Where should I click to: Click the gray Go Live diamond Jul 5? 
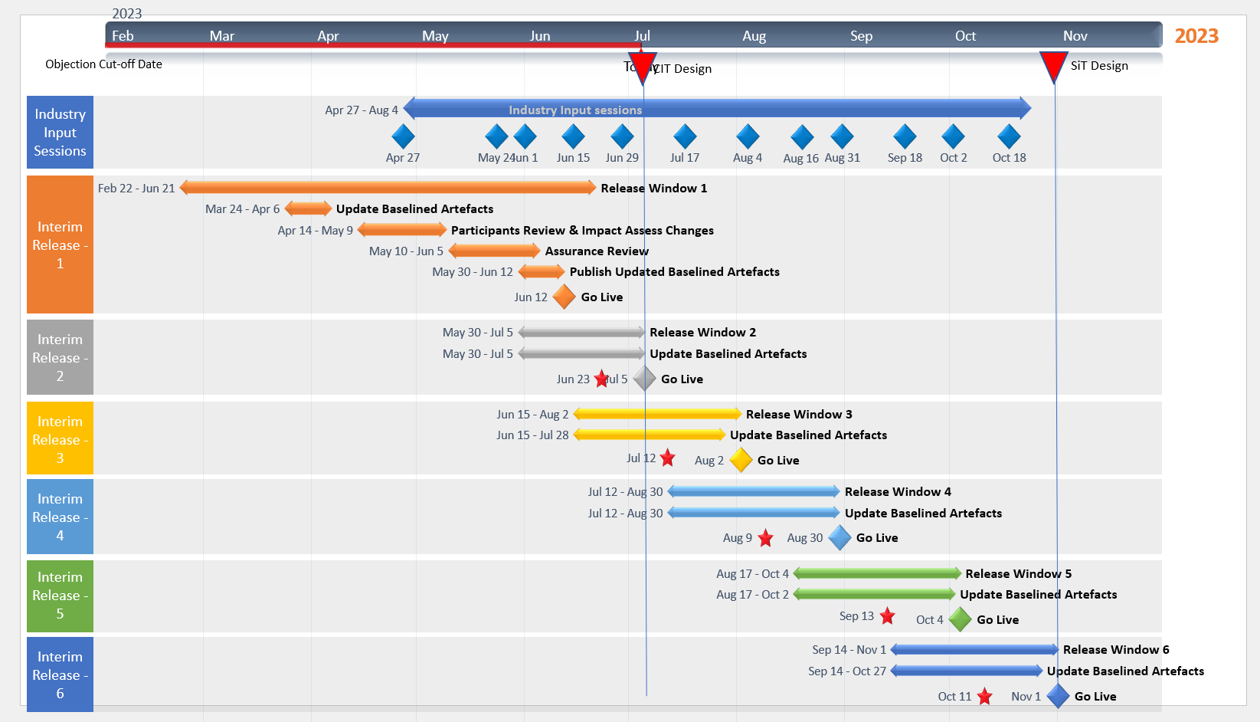645,379
